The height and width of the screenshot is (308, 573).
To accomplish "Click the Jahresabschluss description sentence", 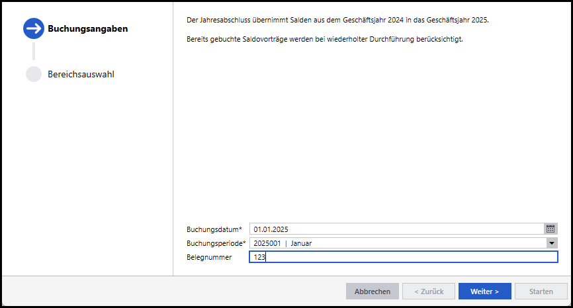I will pyautogui.click(x=337, y=21).
